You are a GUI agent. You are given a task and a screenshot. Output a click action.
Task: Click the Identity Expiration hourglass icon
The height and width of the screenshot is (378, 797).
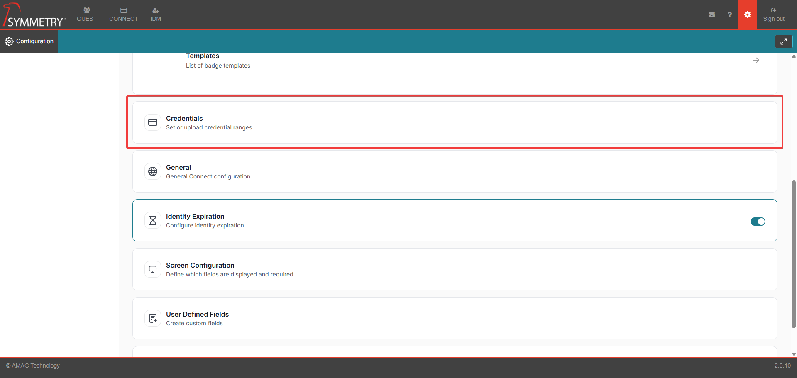153,220
